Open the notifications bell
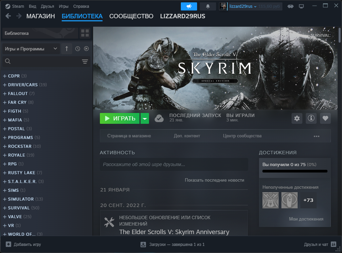Viewport: 342px width, 253px height. pyautogui.click(x=208, y=6)
